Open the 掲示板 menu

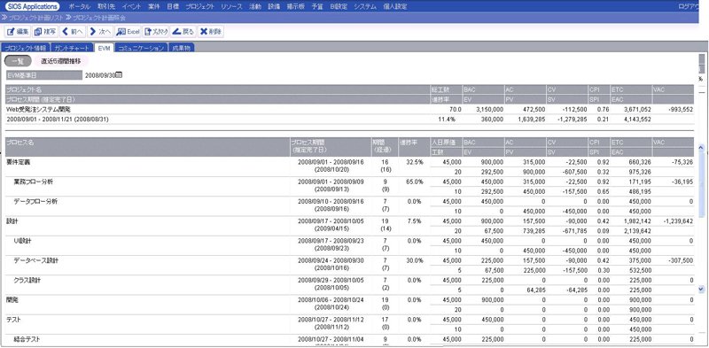[296, 7]
